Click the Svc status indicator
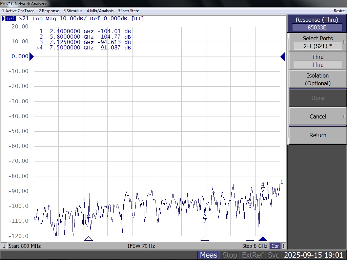 (273, 255)
